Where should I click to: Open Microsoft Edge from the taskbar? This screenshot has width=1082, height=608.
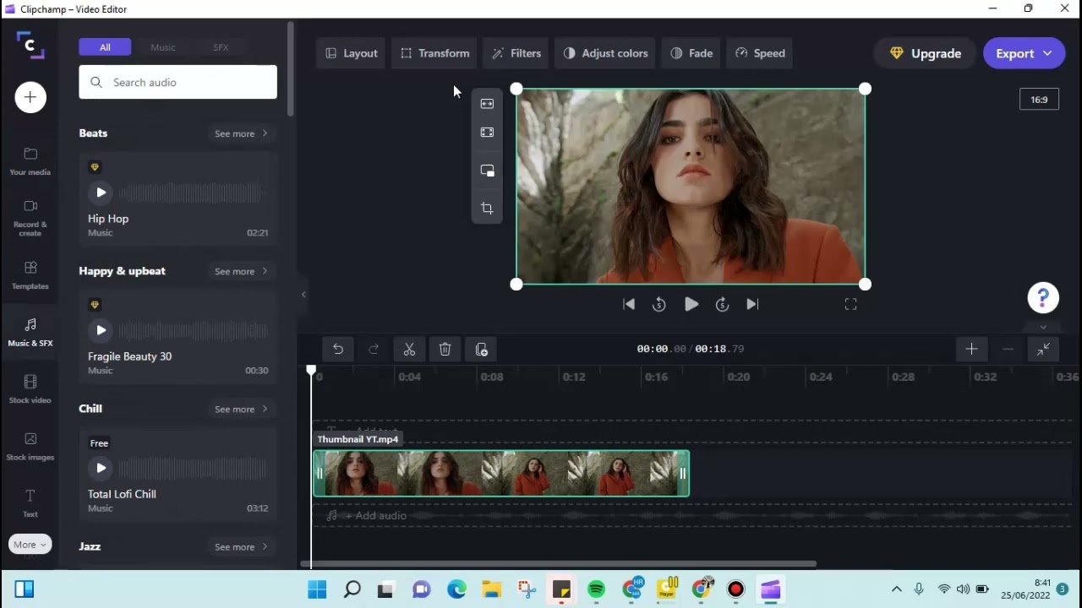[456, 589]
